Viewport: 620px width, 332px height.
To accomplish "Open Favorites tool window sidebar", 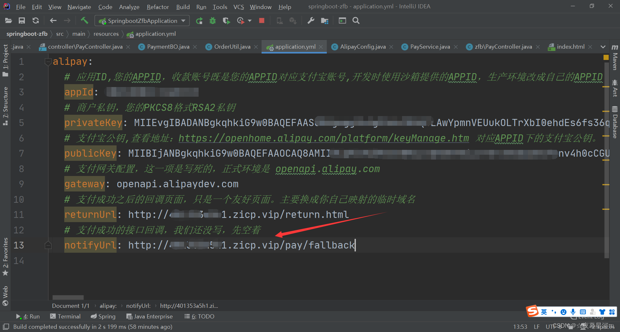I will pos(5,257).
